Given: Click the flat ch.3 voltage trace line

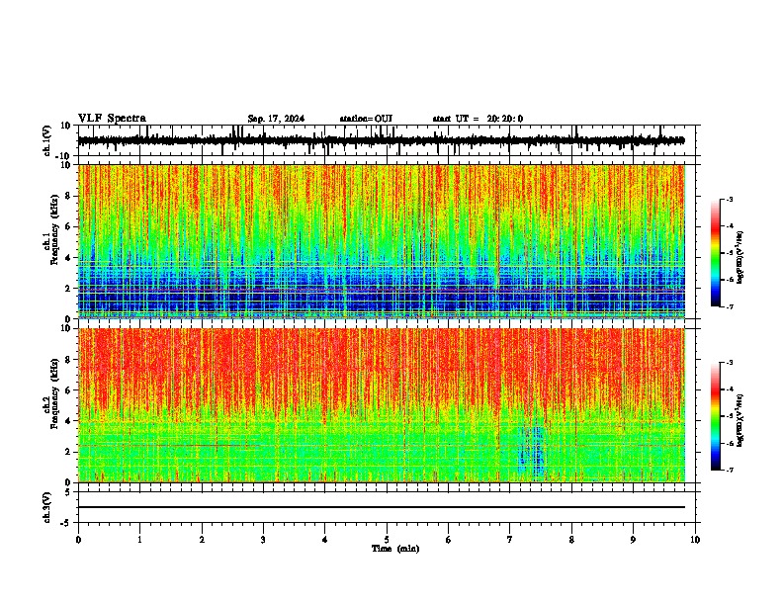Looking at the screenshot, I should (x=381, y=507).
